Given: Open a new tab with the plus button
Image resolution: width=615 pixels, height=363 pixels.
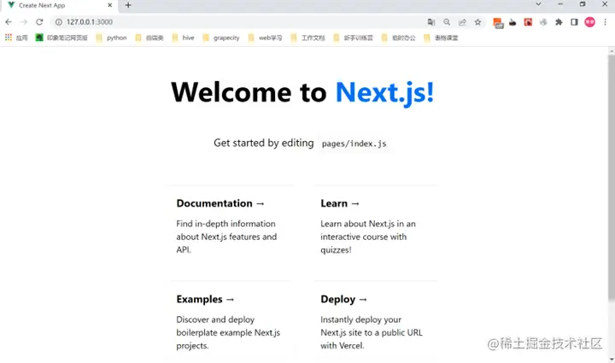Looking at the screenshot, I should click(x=128, y=5).
